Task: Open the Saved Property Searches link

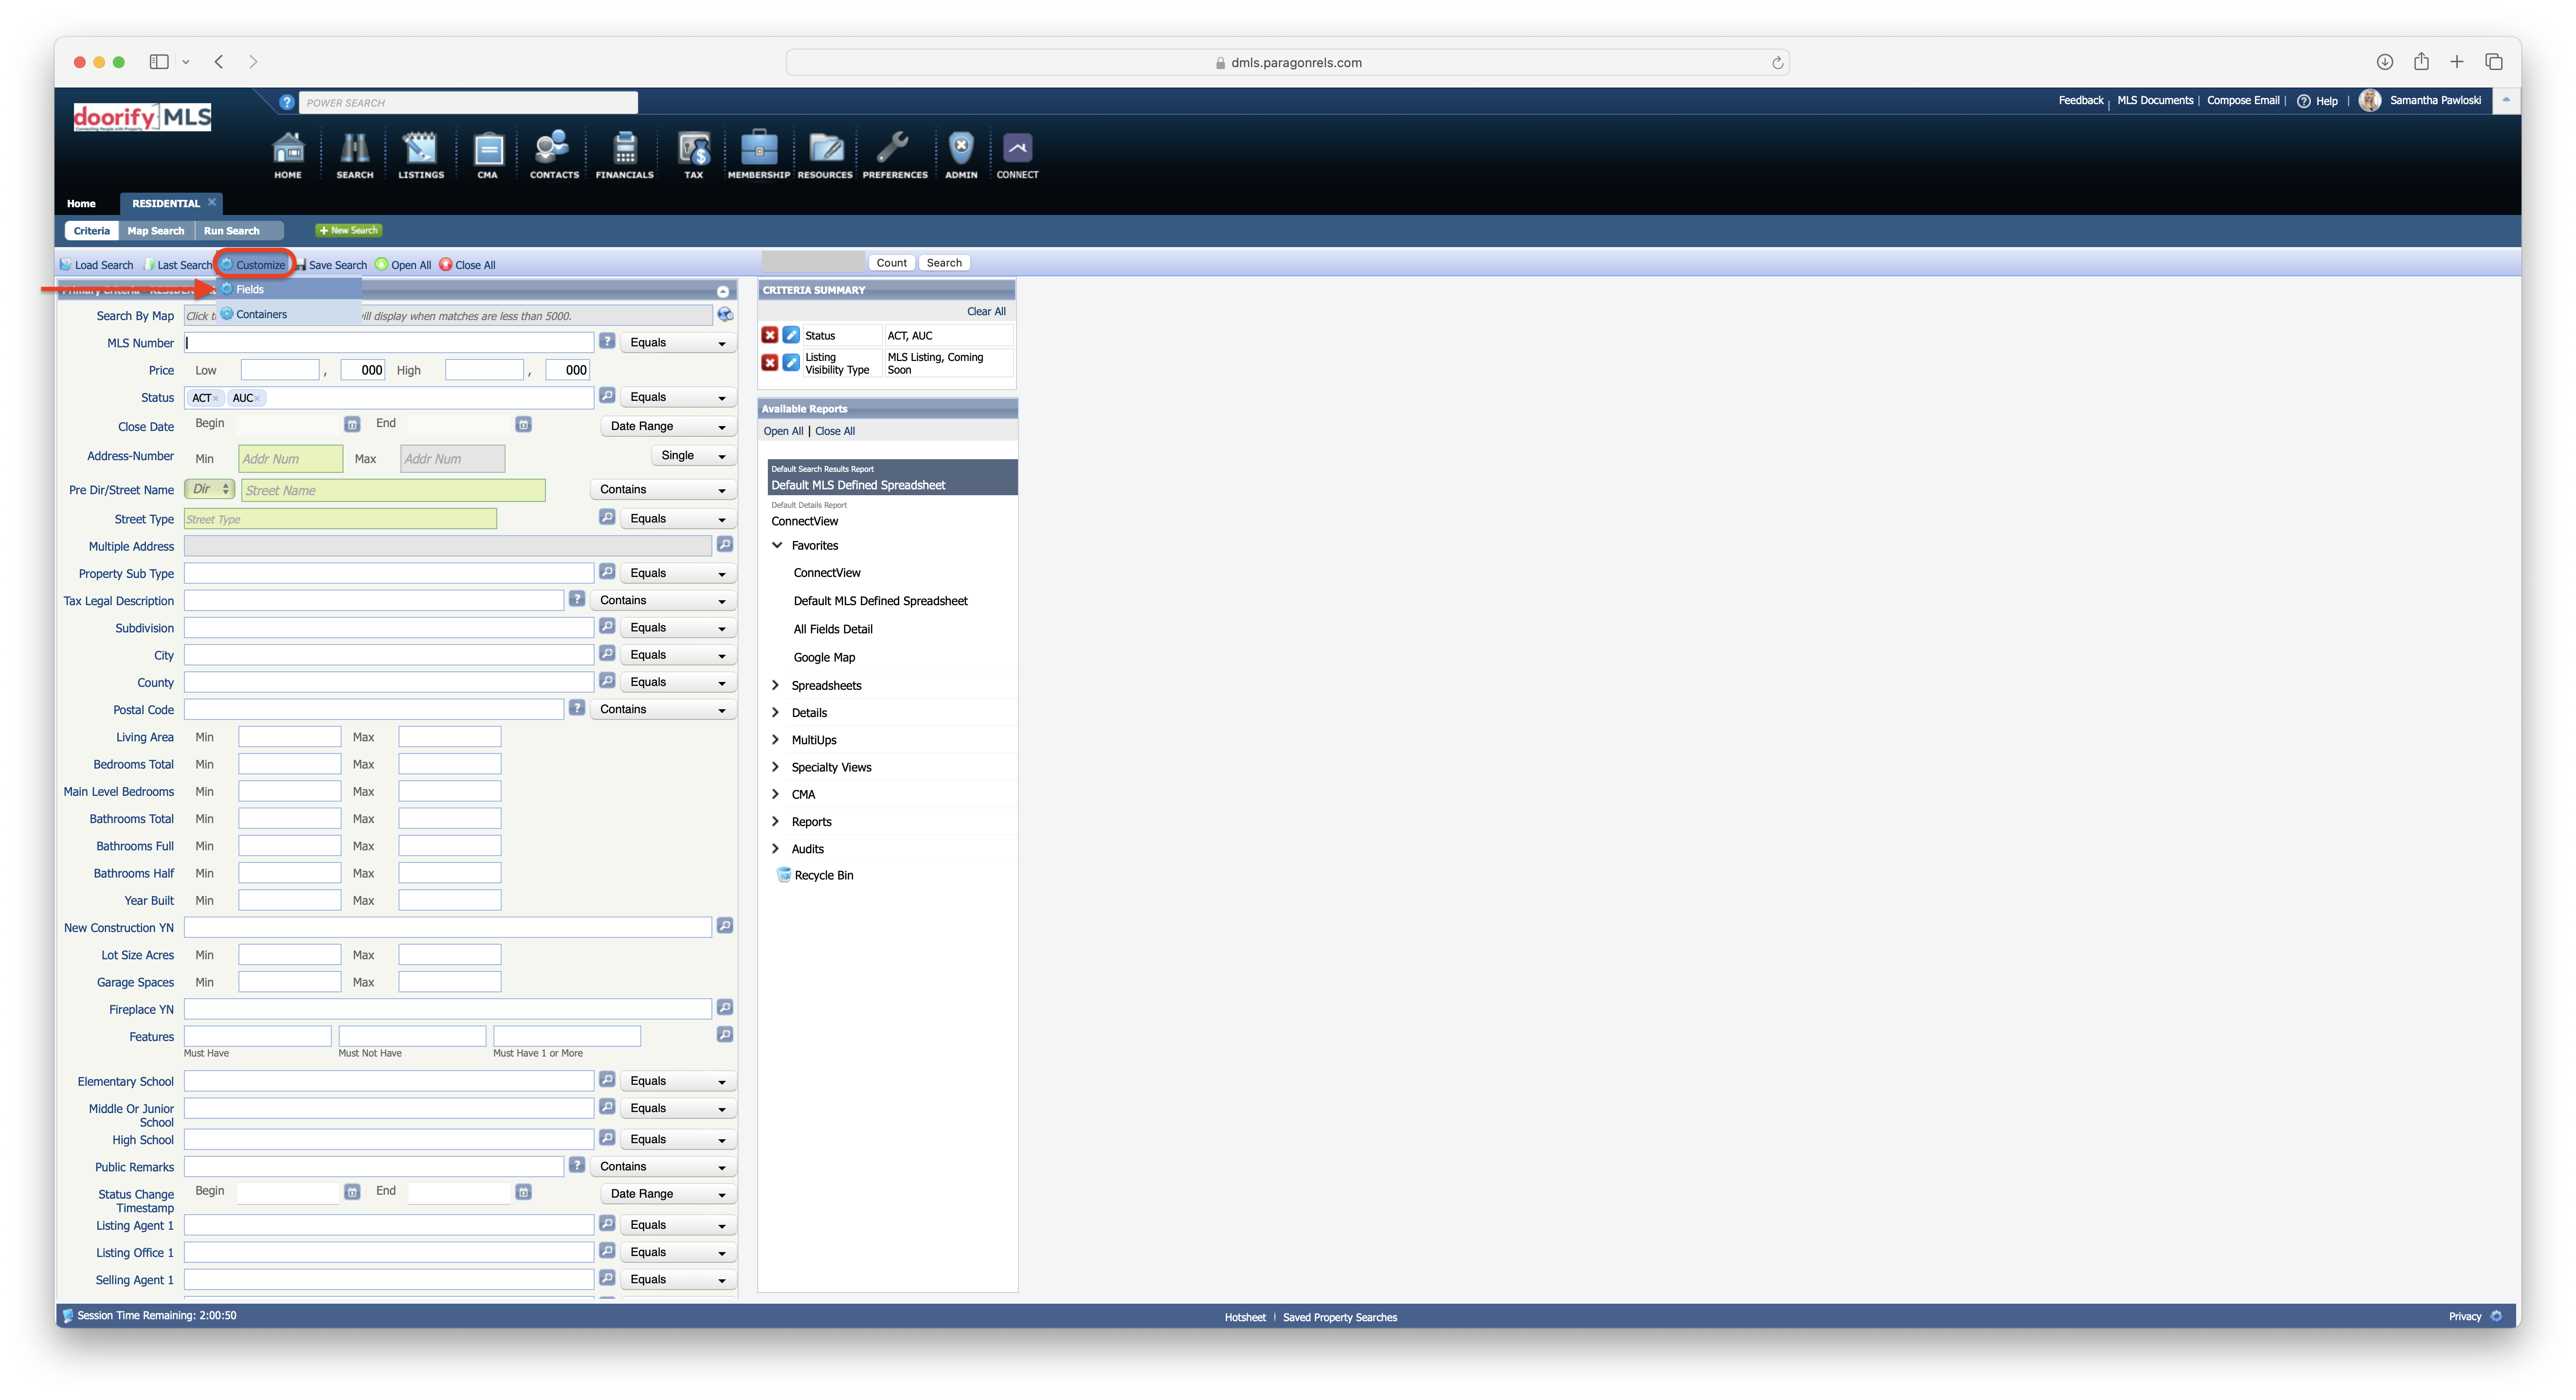Action: [x=1340, y=1318]
